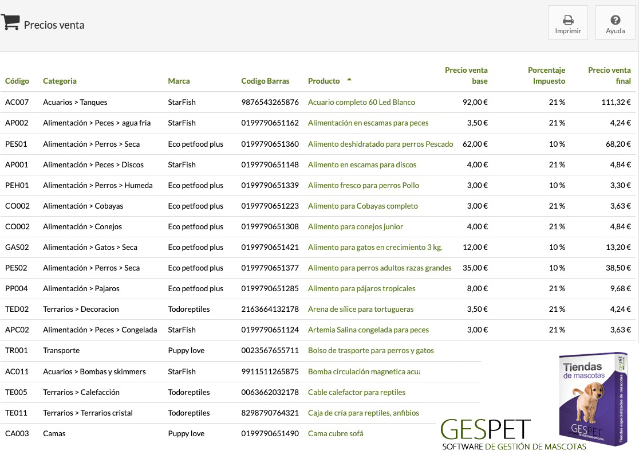Click brand Puppy love in TR001 row
Screen dimensions: 639x458
coord(186,350)
